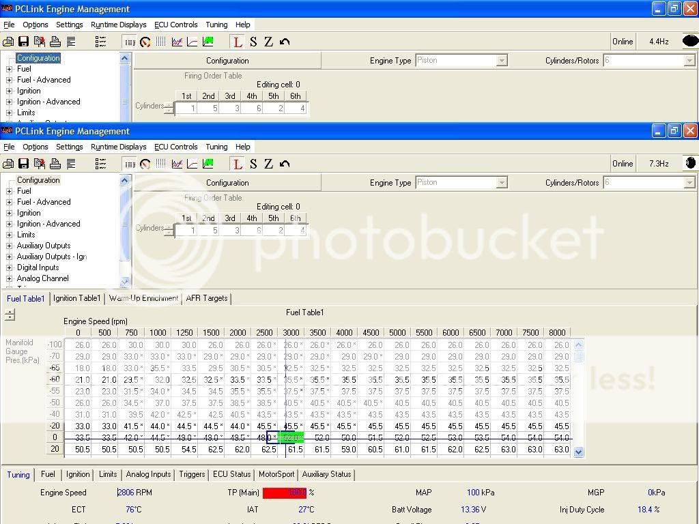Expand the Ignition node in front window tree
The image size is (699, 524).
click(9, 213)
